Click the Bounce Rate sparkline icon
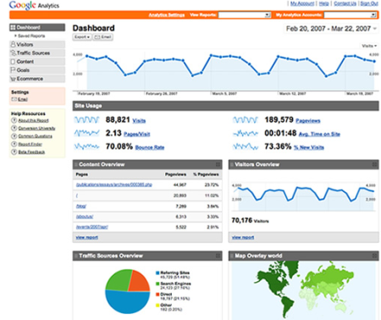This screenshot has width=381, height=320. tap(86, 146)
